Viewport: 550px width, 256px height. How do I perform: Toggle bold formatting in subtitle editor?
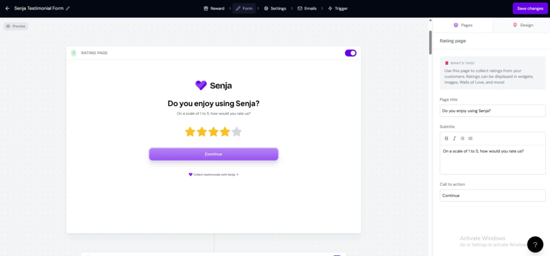[x=446, y=138]
